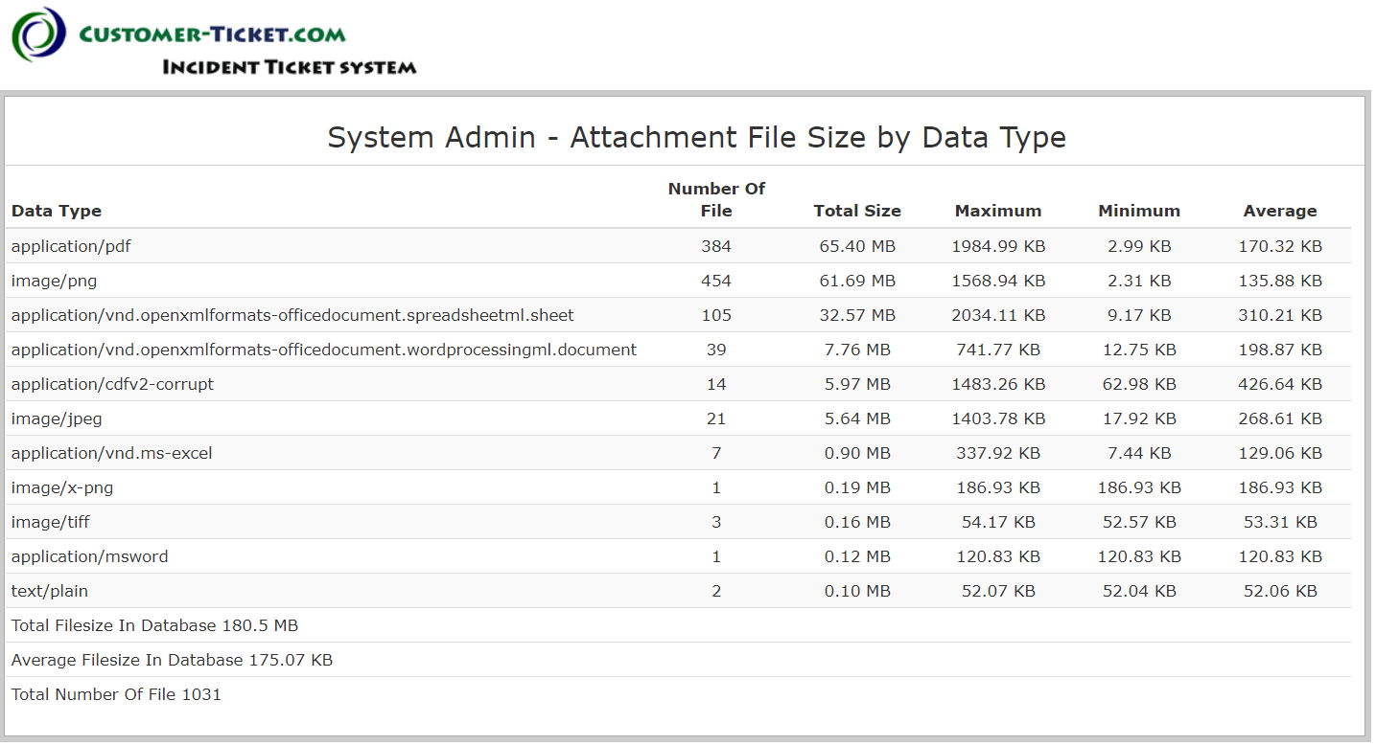Click total size 7.76 MB
This screenshot has height=746, width=1376.
click(857, 350)
